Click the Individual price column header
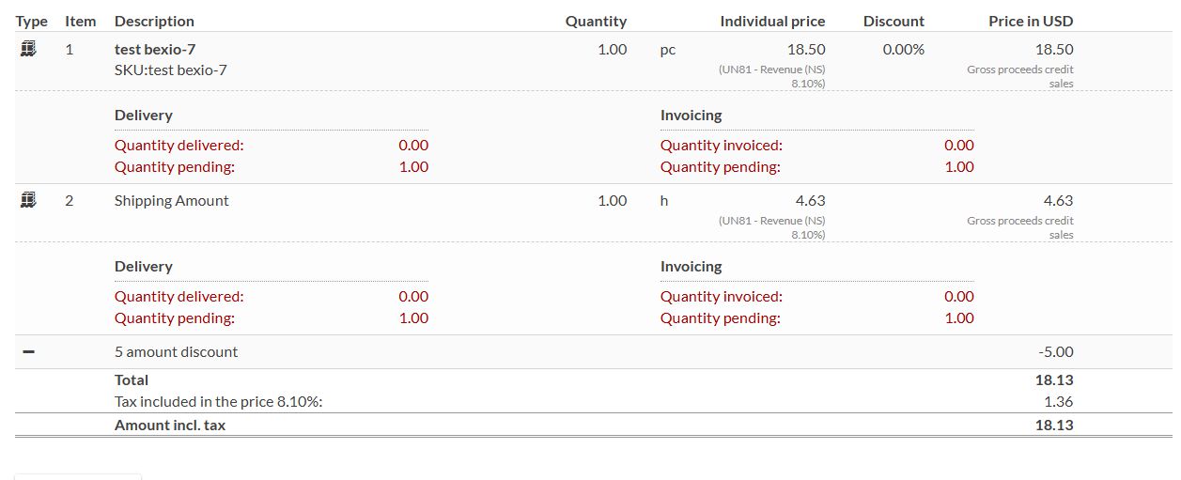1181x480 pixels. 772,21
